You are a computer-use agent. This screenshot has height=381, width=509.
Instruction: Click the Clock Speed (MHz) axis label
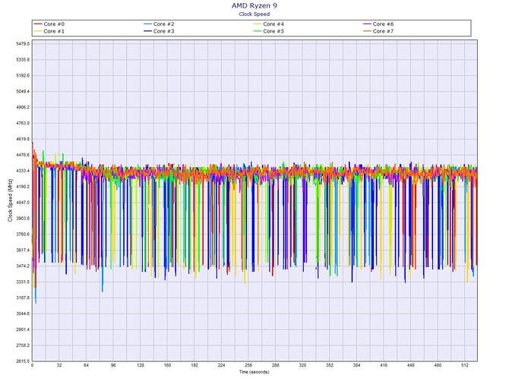click(x=10, y=200)
